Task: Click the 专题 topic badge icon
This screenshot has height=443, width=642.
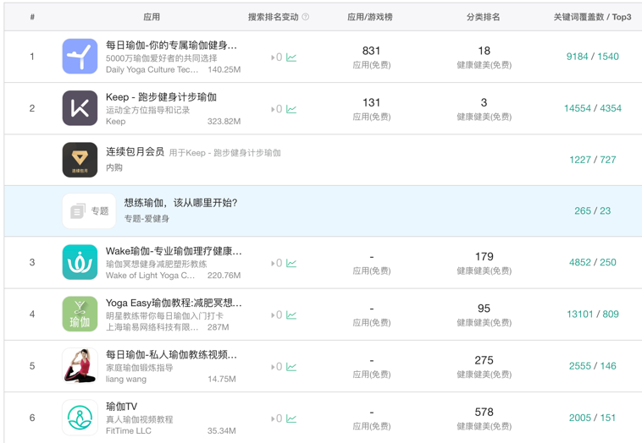Action: [89, 211]
